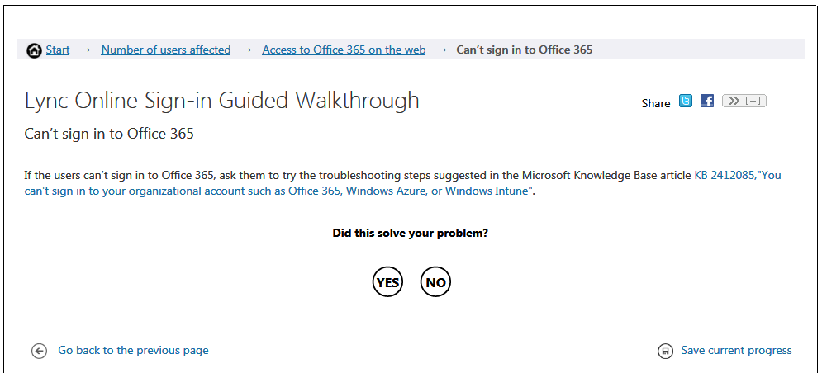Click the save disk icon
The image size is (822, 373).
pyautogui.click(x=665, y=352)
